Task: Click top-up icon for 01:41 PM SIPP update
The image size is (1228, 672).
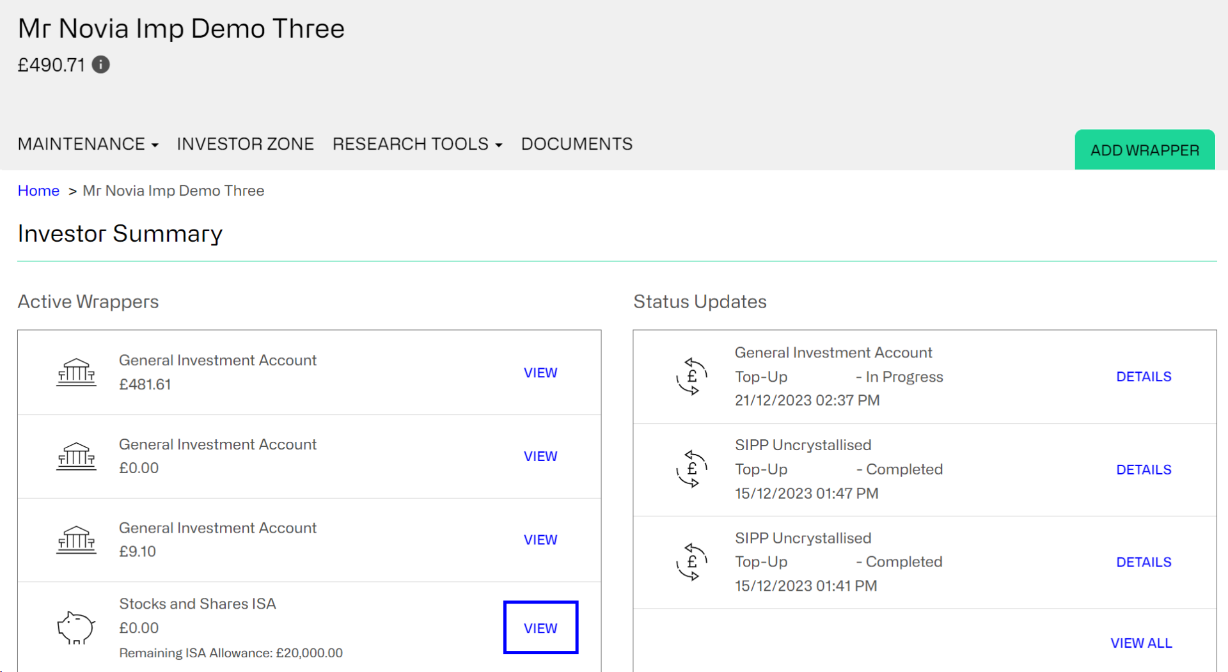Action: click(x=691, y=562)
